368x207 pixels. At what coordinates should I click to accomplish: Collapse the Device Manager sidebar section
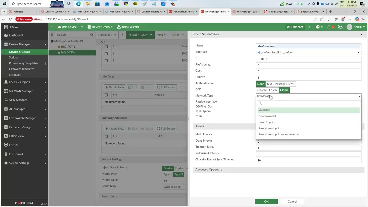click(x=45, y=44)
